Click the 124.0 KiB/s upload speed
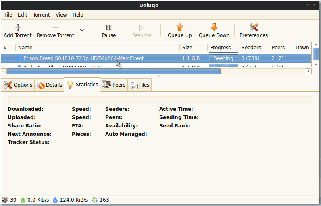 [74, 200]
